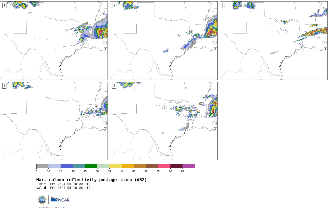Click the purple 65+ dBZ swatch
The image size is (330, 210).
click(x=188, y=166)
